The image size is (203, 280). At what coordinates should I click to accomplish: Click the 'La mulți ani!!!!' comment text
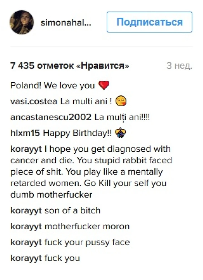pyautogui.click(x=122, y=118)
